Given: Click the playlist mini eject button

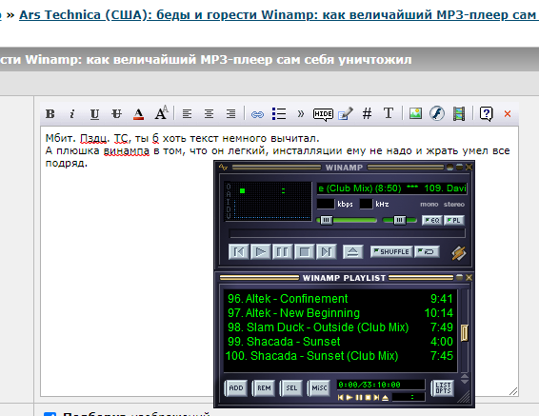Looking at the screenshot, I should pos(386,398).
